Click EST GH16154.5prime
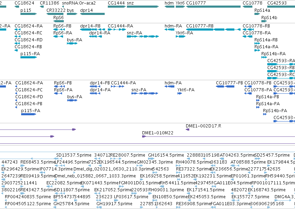295x209 pixels. (x=166, y=155)
